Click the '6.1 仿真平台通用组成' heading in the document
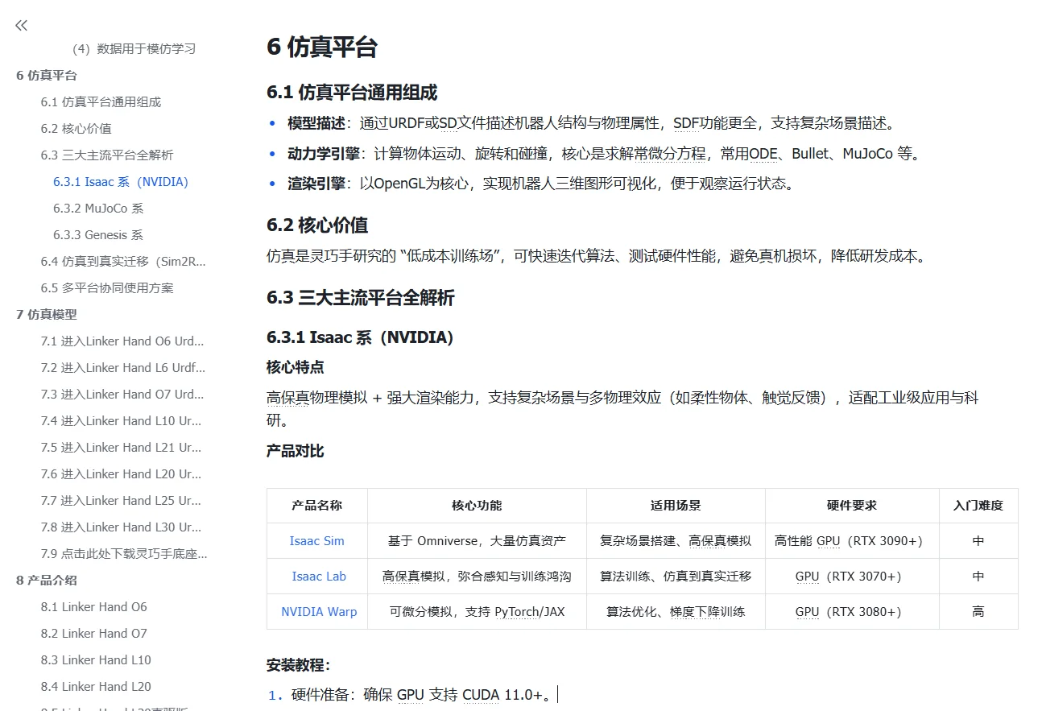 tap(352, 93)
